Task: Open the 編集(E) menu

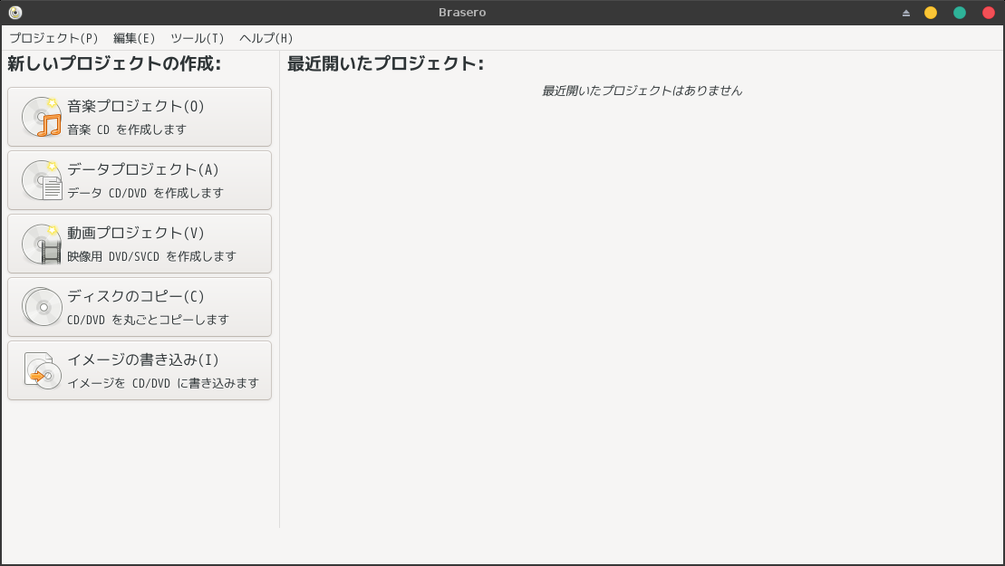Action: (x=134, y=38)
